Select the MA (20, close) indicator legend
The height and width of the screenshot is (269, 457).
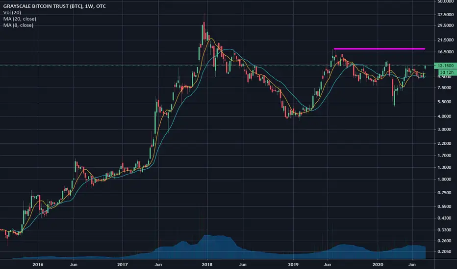click(20, 19)
